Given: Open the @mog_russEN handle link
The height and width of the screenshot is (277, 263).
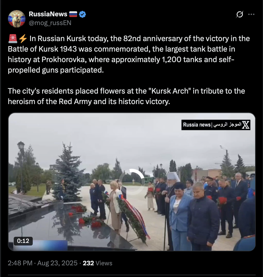Looking at the screenshot, I should pyautogui.click(x=50, y=23).
